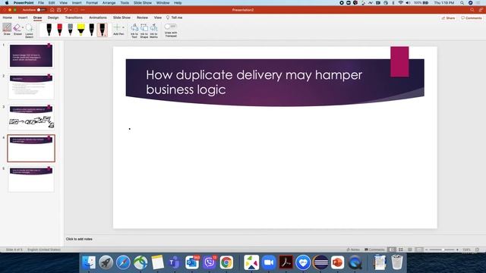
Task: Click the Share button
Action: 448,18
